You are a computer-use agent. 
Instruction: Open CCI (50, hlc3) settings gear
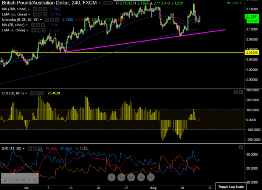(x=37, y=93)
